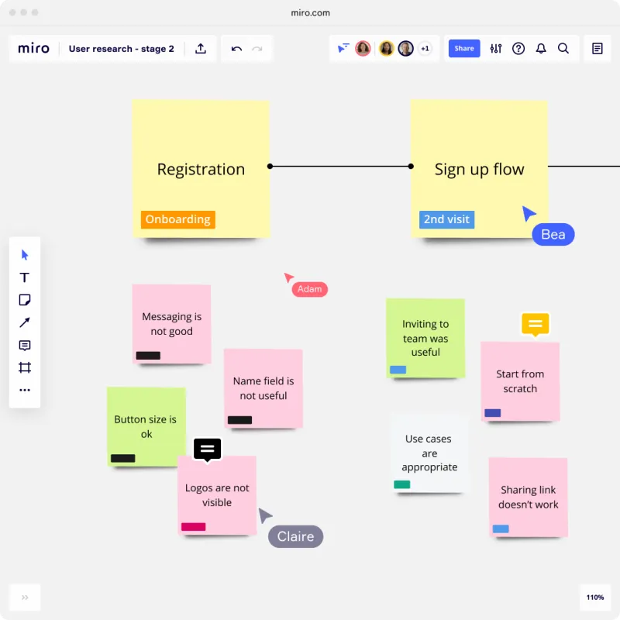This screenshot has width=620, height=620.
Task: Click the third collaborator avatar with dark ring
Action: click(405, 49)
